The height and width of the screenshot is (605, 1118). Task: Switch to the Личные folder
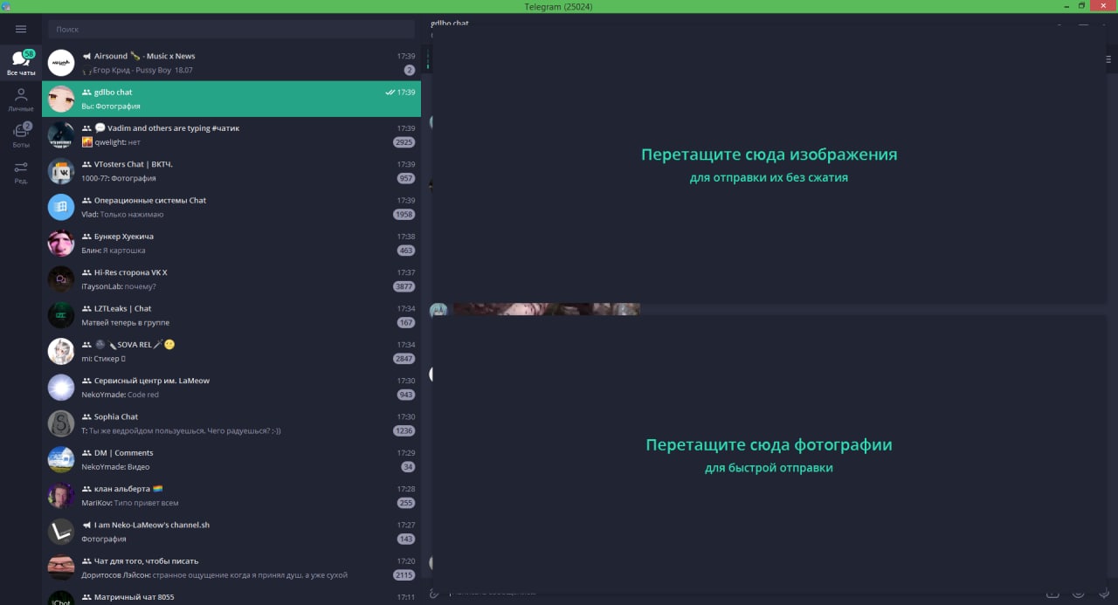[21, 100]
